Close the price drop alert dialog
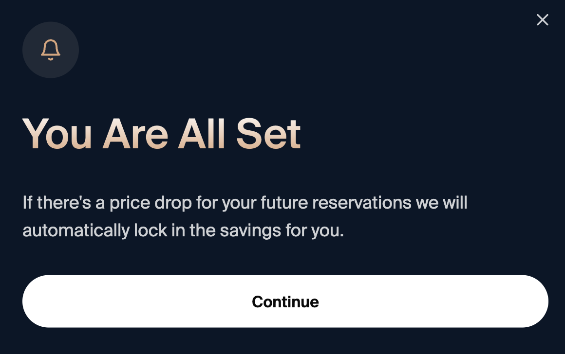This screenshot has width=565, height=354. pos(542,20)
